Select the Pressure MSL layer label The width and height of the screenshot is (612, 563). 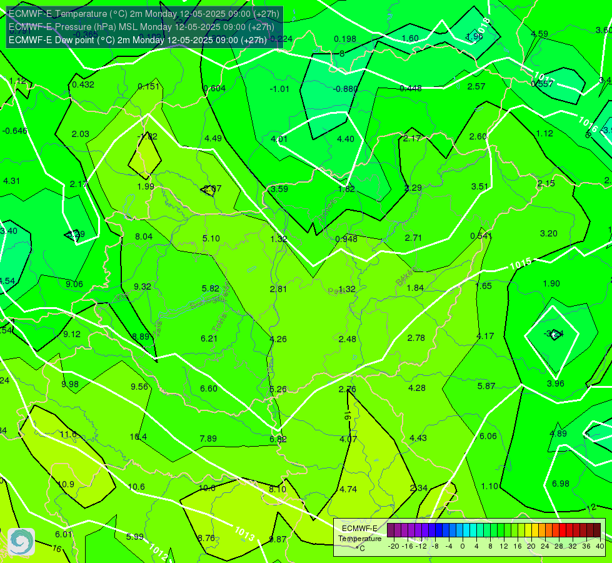tap(141, 27)
